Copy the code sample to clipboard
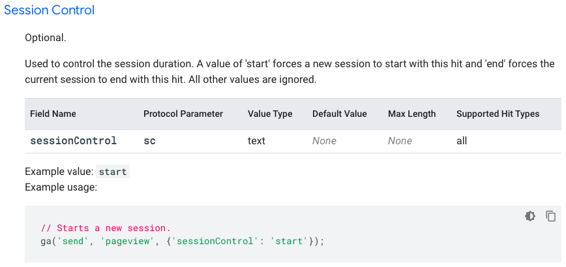 [x=551, y=216]
